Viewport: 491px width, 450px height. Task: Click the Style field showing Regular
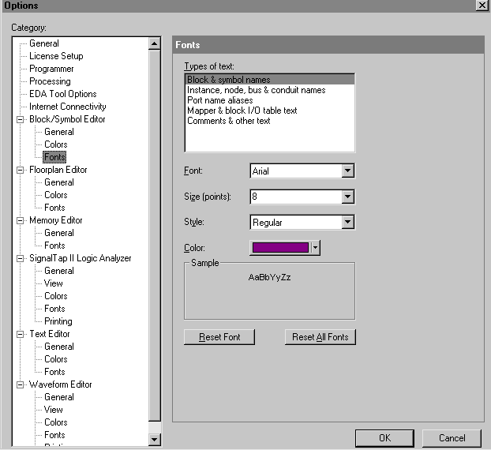[x=296, y=222]
